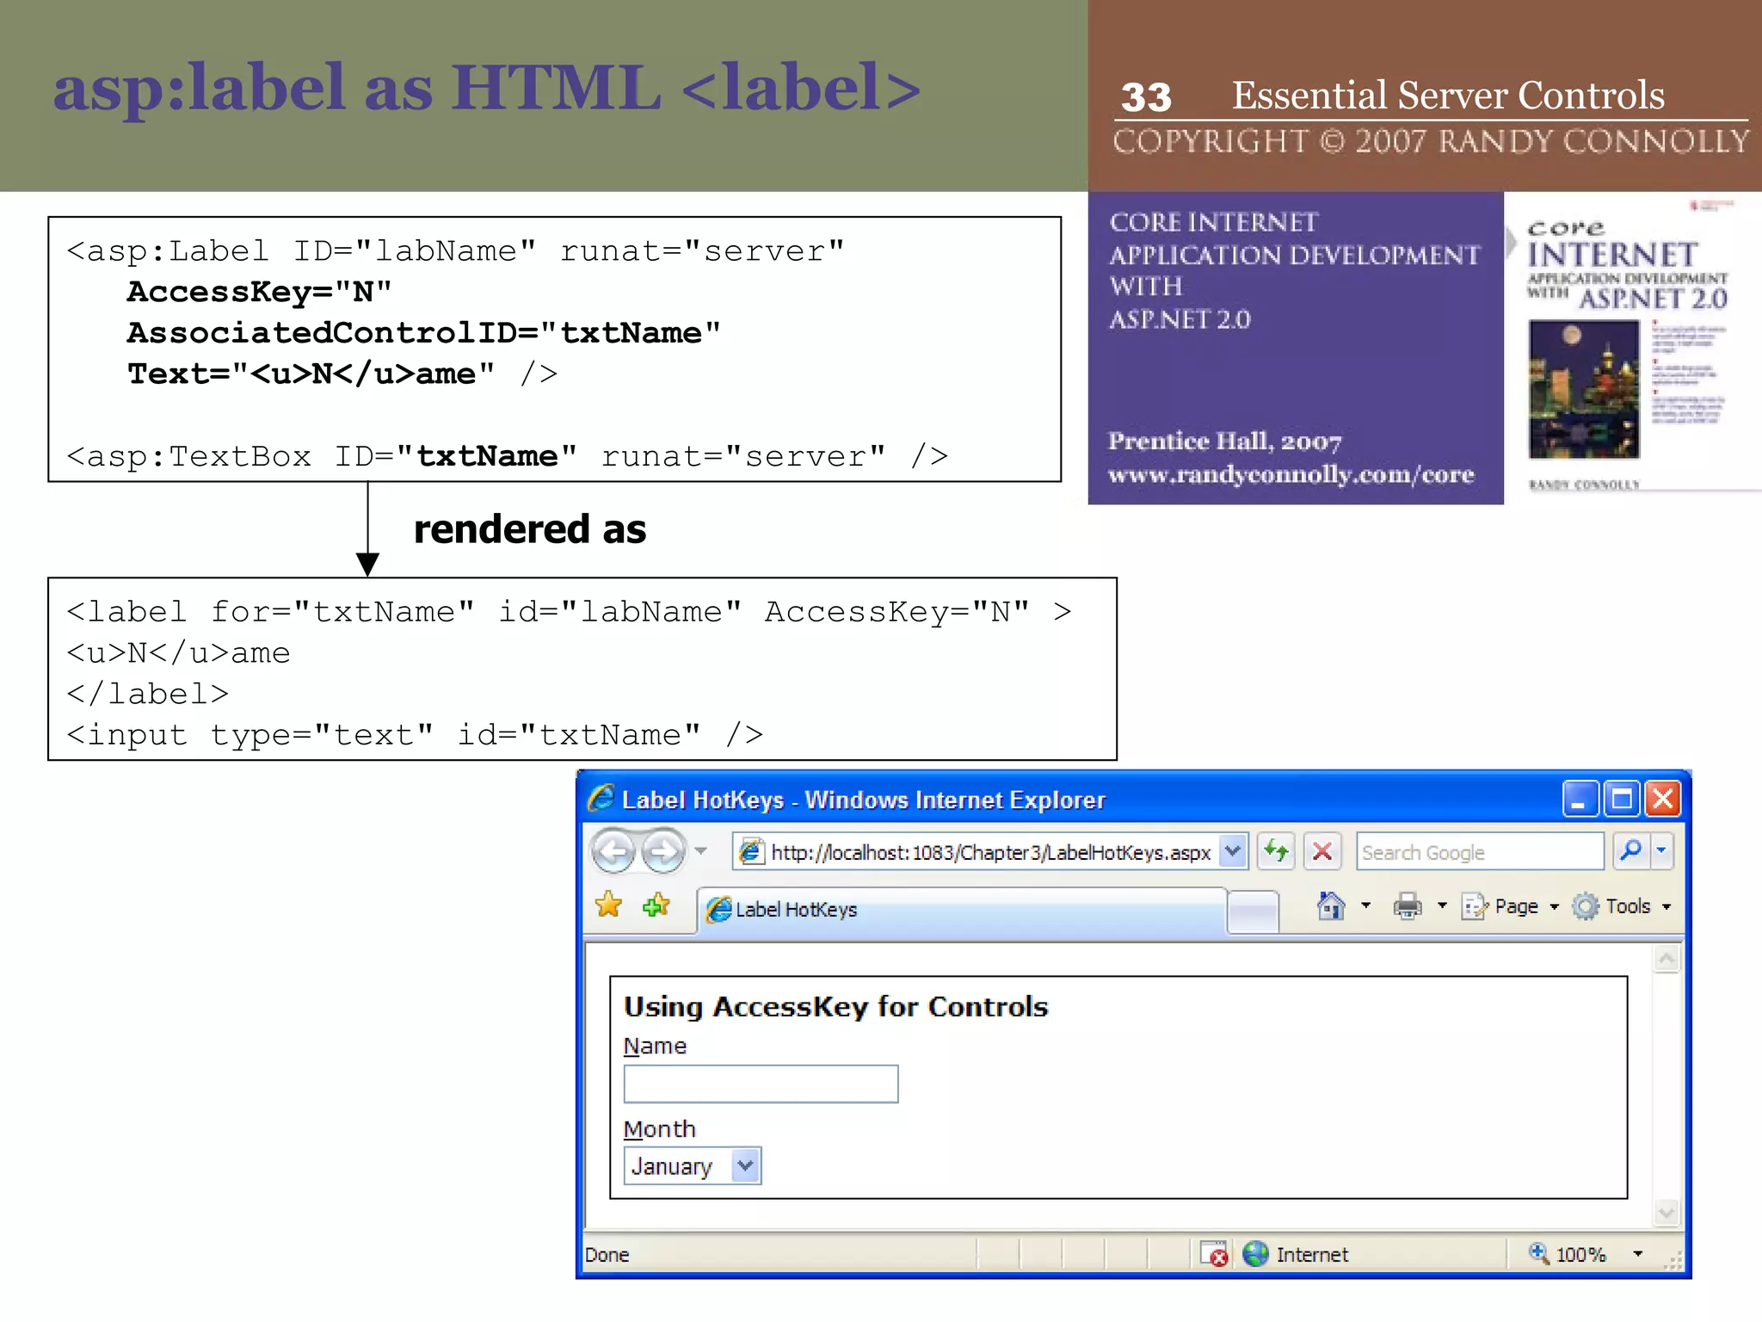The image size is (1762, 1322).
Task: Click the page icon in address bar
Action: [x=751, y=852]
